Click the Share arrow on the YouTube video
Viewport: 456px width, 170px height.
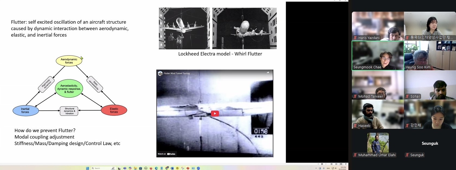click(x=268, y=73)
